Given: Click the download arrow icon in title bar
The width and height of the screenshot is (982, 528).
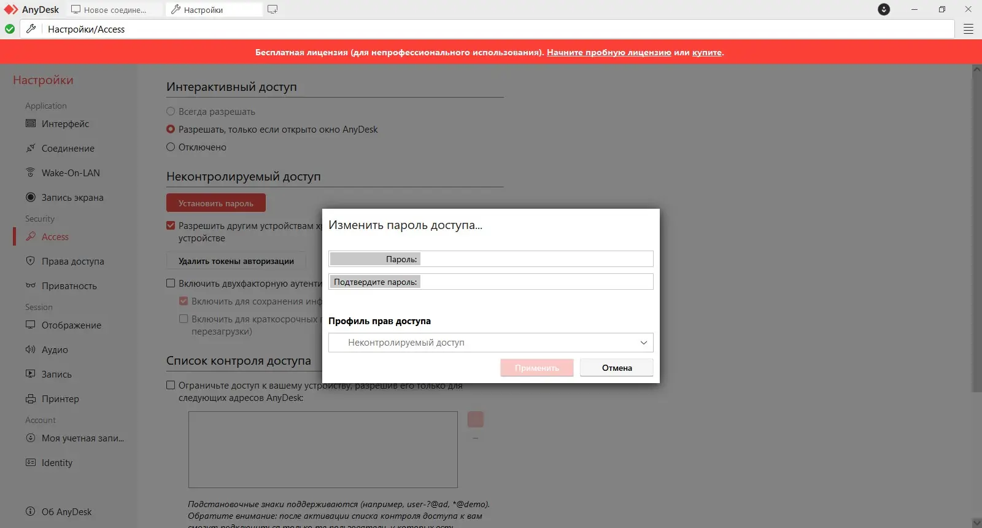Looking at the screenshot, I should click(x=884, y=9).
